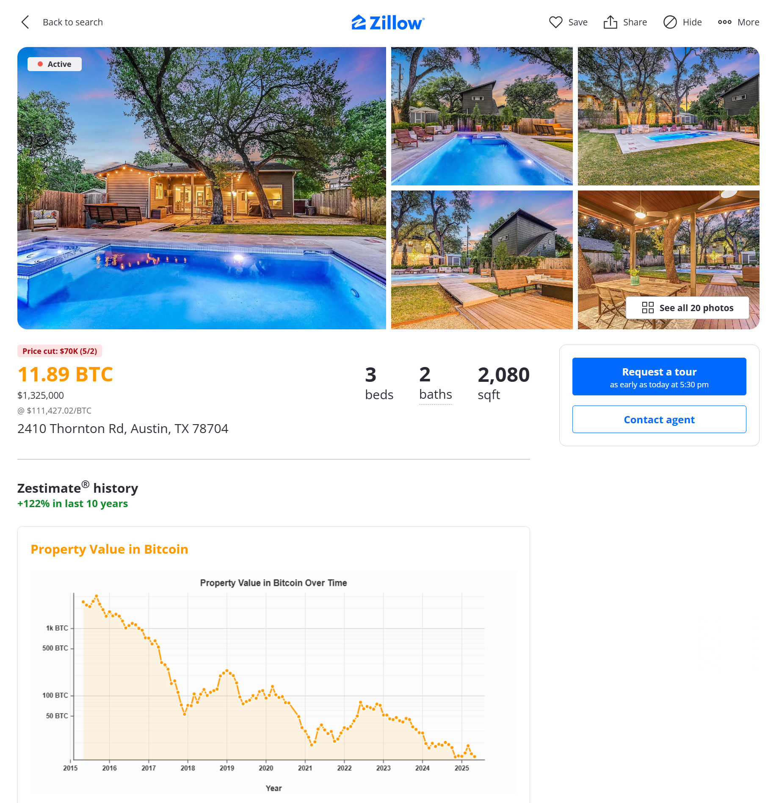Click the heart Save icon
Screen dimensions: 779x803
[555, 22]
